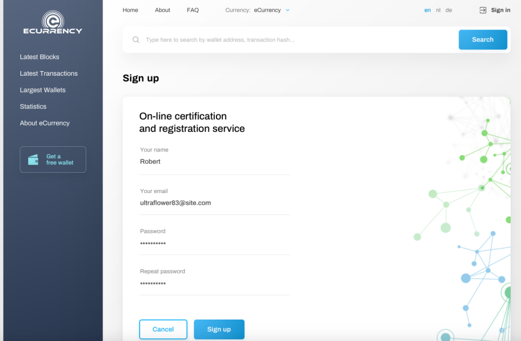The width and height of the screenshot is (521, 341).
Task: Click the magnifier icon in search bar
Action: [x=136, y=40]
